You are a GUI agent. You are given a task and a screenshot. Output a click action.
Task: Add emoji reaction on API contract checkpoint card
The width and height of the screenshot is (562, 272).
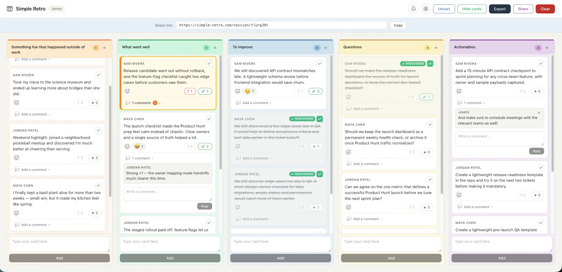tap(459, 91)
